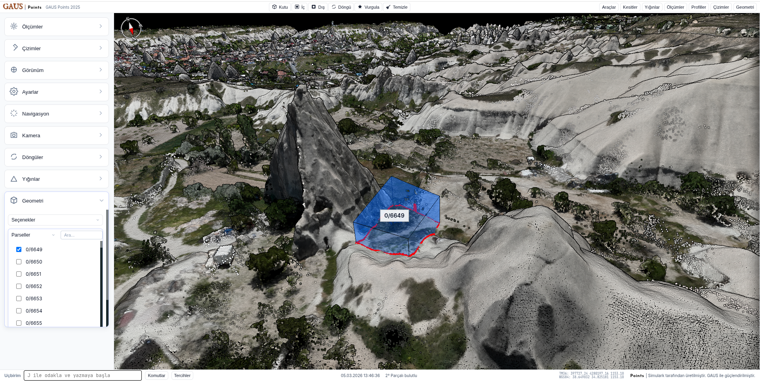Screen dimensions: 760x381
Task: Select the Kutu box tool
Action: point(280,7)
